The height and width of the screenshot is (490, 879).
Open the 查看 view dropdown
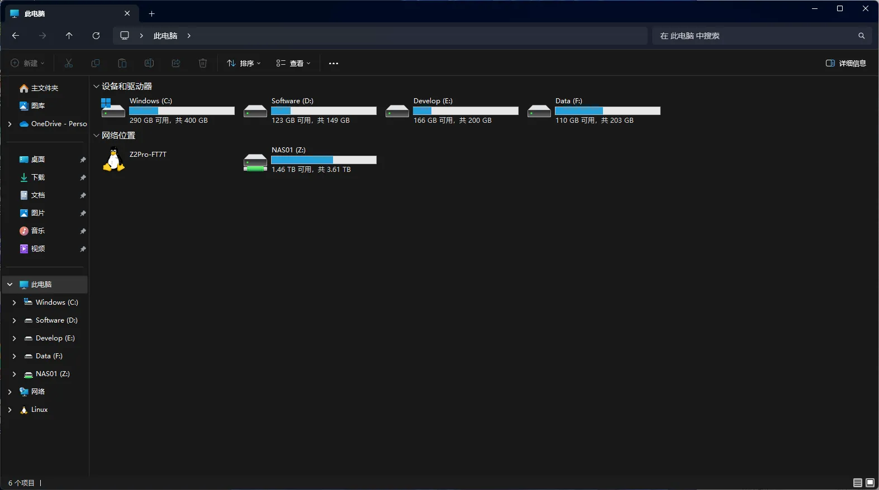coord(293,64)
